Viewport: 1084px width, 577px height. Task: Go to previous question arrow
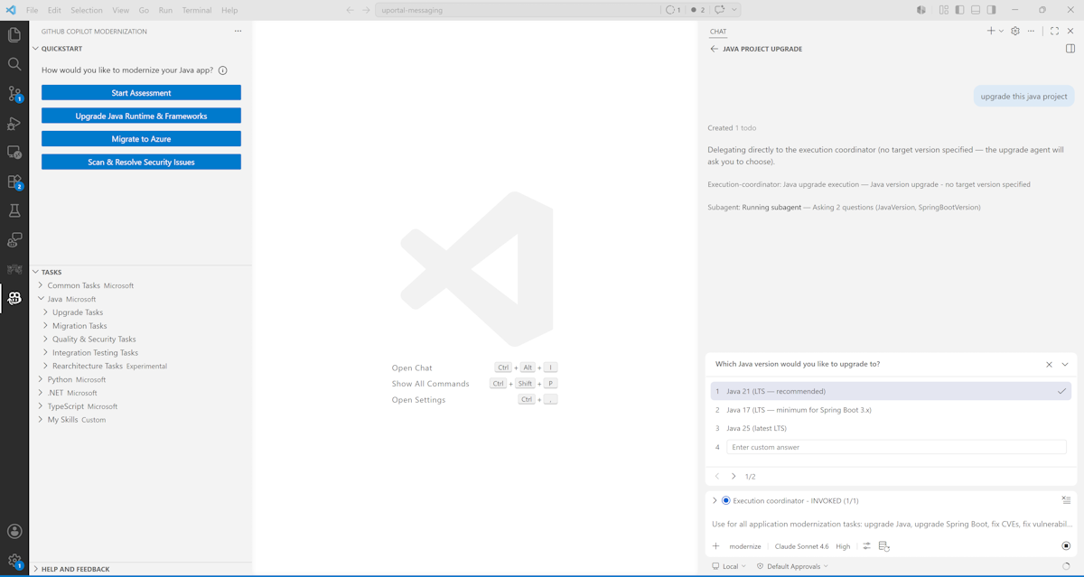click(717, 476)
